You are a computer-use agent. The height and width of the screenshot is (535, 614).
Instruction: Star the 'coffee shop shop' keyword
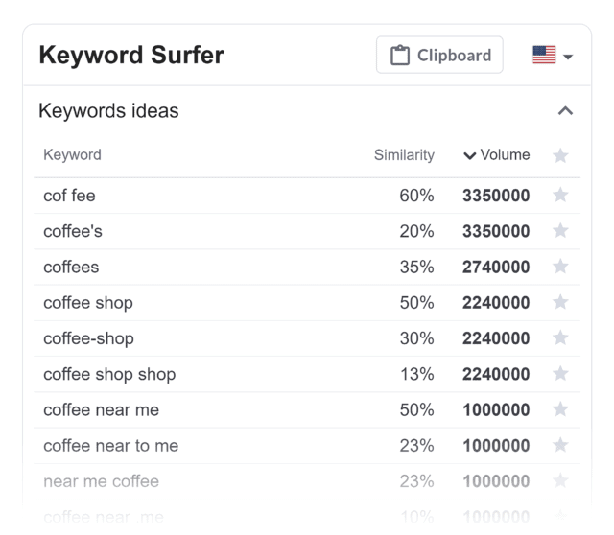pos(560,373)
